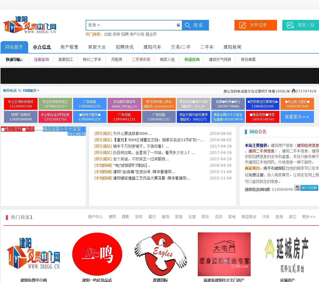
Task: Open the 一鸣 cosmetics shop thumbnail
Action: (97, 254)
